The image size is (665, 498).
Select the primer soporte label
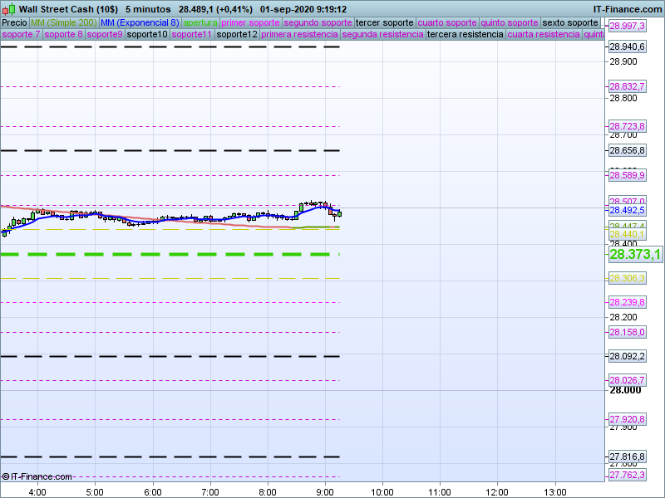(250, 22)
